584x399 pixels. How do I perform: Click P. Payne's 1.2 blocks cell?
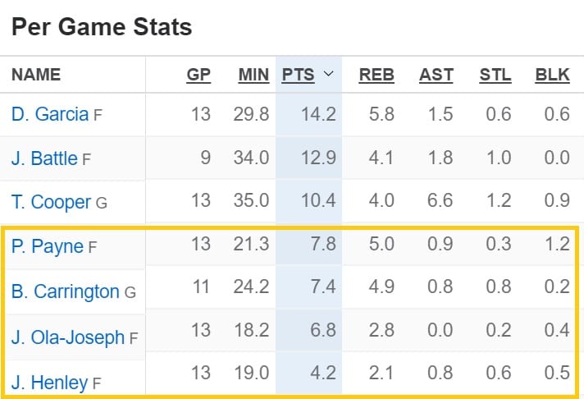click(x=557, y=245)
